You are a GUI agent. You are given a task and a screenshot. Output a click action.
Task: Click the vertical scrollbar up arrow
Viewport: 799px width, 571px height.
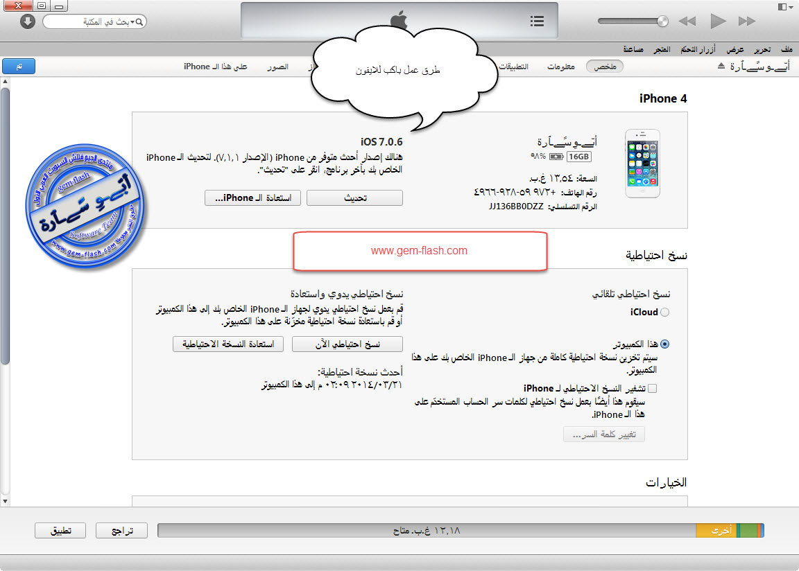pyautogui.click(x=5, y=82)
